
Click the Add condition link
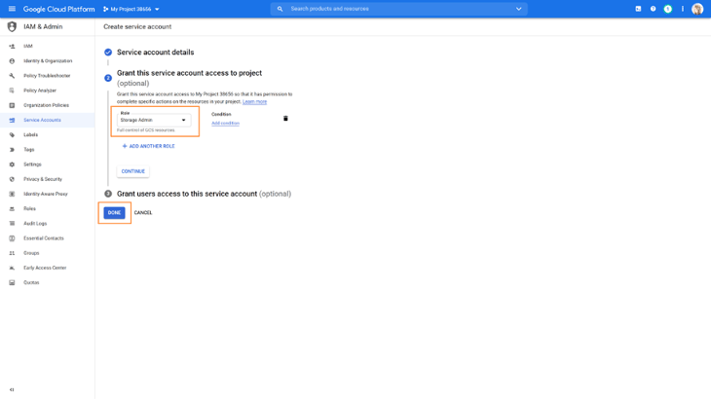tap(225, 124)
